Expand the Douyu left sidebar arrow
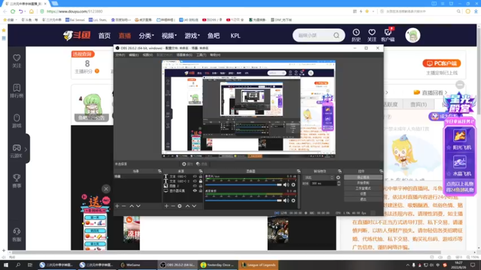Screen dimensions: 481x270 (x=26, y=149)
